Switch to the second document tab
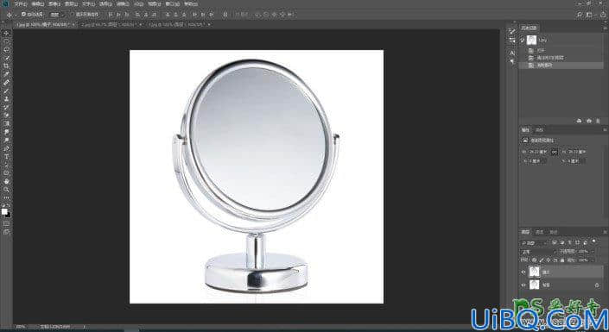The height and width of the screenshot is (332, 609). click(111, 24)
